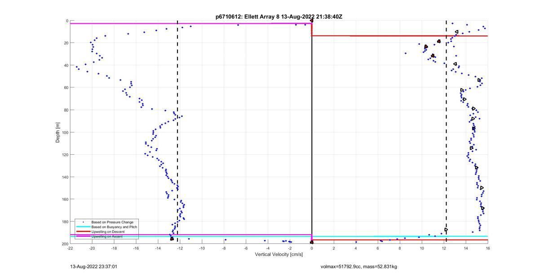Click x-axis tick label '-16'
539x274 pixels.
tap(136, 248)
